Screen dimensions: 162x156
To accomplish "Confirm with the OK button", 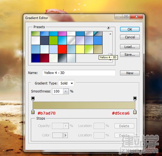I will (130, 29).
